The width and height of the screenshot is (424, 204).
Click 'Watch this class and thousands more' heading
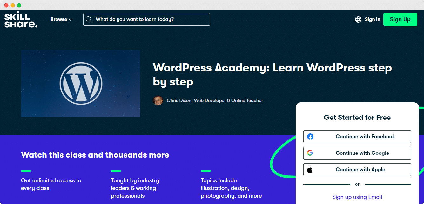(95, 155)
